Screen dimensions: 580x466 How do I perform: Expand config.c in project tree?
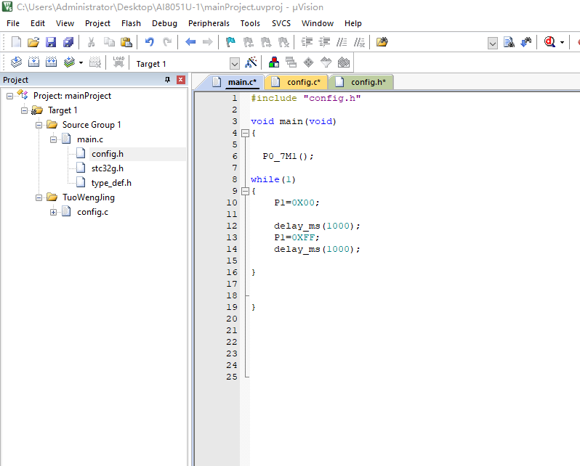click(53, 212)
